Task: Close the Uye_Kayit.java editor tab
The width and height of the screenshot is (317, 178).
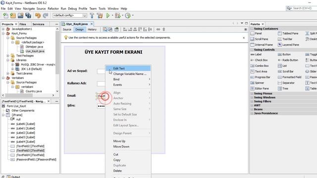Action: pos(92,24)
